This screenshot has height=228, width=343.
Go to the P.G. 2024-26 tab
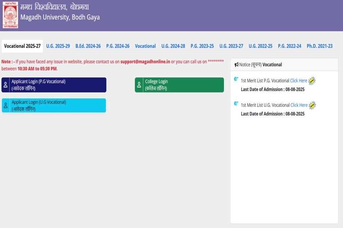pos(118,46)
